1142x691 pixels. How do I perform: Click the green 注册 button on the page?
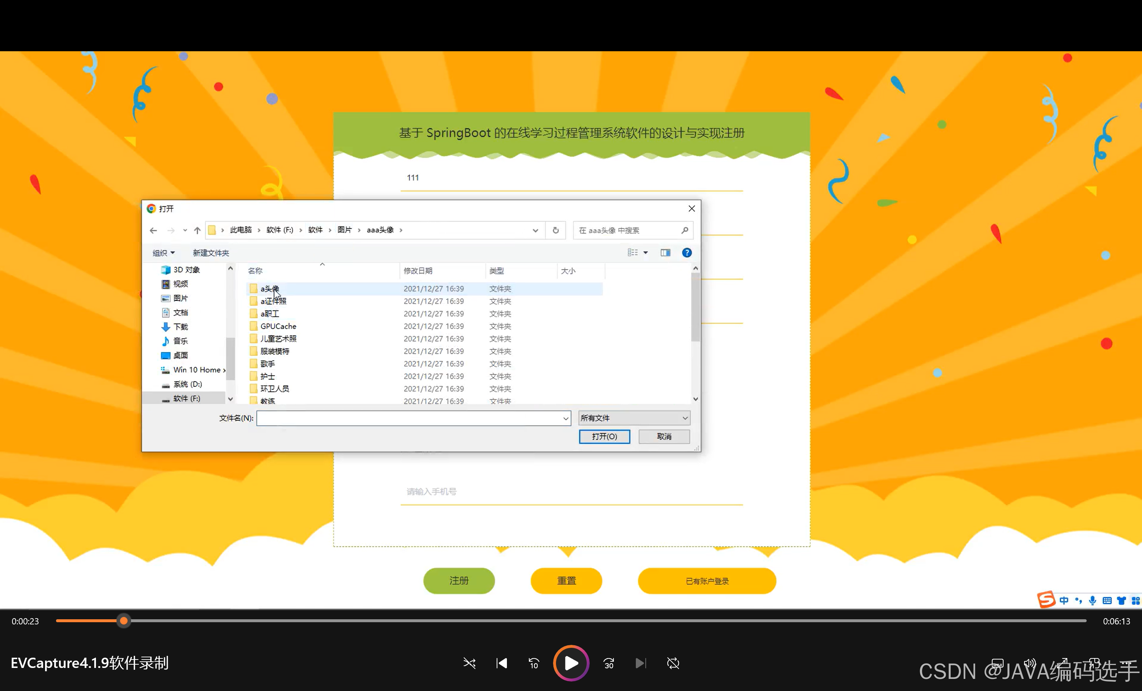[x=459, y=581]
